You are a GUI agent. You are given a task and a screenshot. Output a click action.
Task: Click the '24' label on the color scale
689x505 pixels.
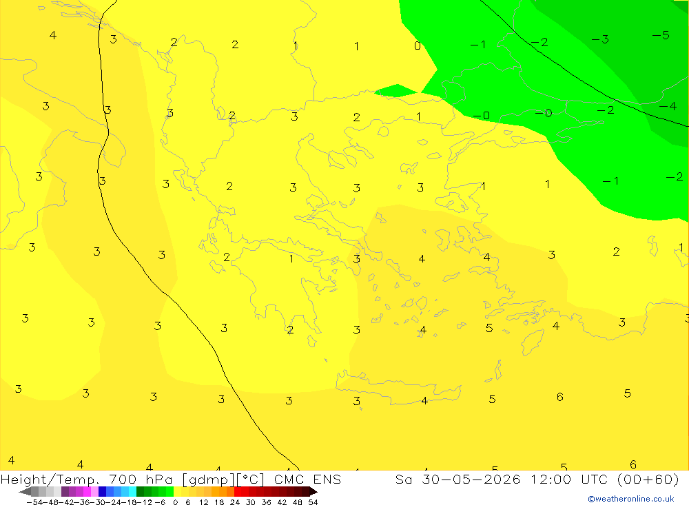pyautogui.click(x=235, y=502)
